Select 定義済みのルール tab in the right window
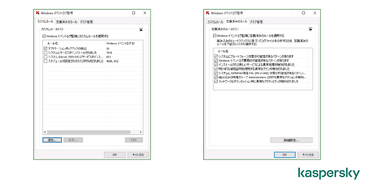Image resolution: width=367 pixels, height=183 pixels. [236, 22]
